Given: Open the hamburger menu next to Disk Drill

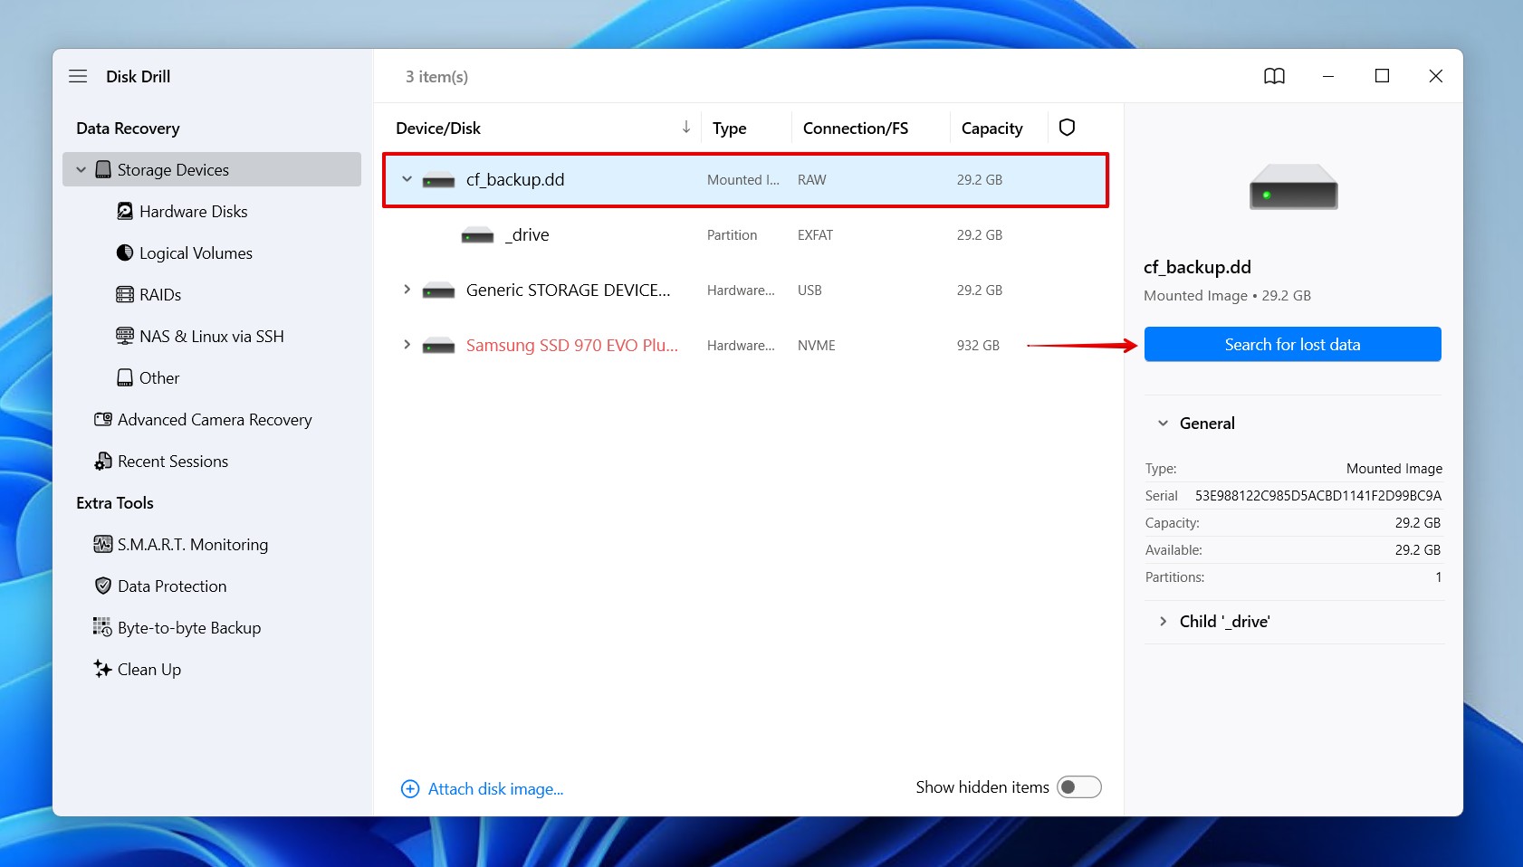Looking at the screenshot, I should (78, 76).
